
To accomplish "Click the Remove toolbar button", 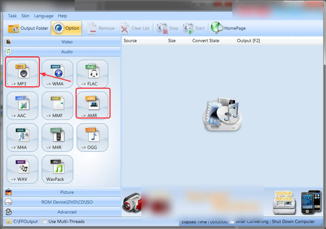I will [x=101, y=28].
